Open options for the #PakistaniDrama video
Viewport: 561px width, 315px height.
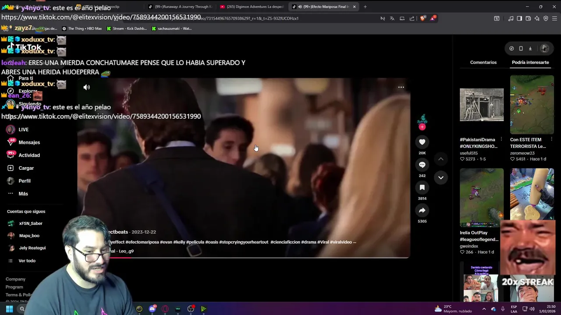501,140
